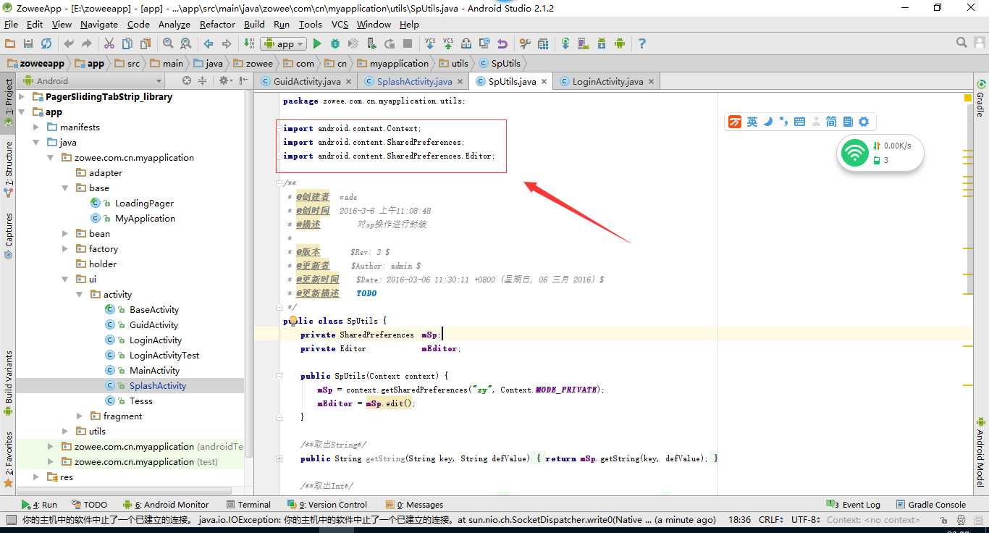Start Debug with green bug icon
The height and width of the screenshot is (533, 989).
click(x=335, y=43)
